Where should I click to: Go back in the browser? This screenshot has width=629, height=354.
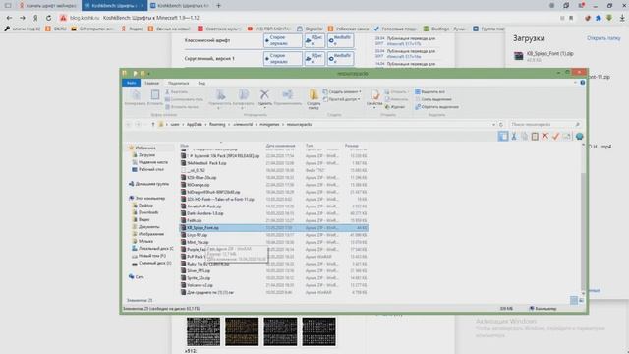9,18
